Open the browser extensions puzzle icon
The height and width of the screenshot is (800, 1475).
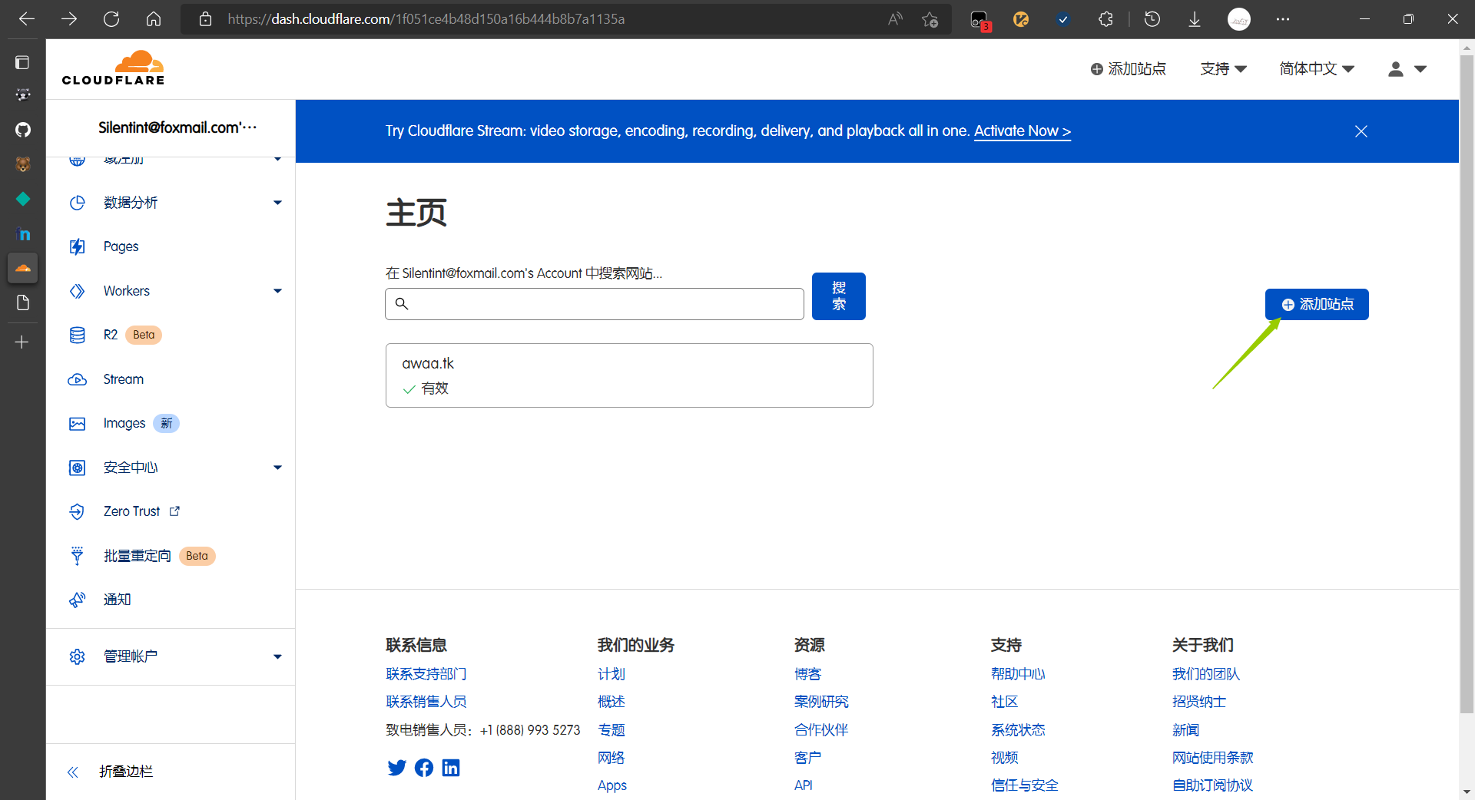[1106, 19]
